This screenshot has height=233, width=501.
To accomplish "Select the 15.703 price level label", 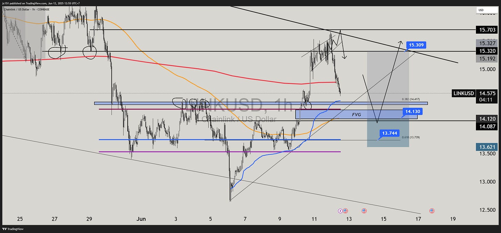I will (487, 30).
